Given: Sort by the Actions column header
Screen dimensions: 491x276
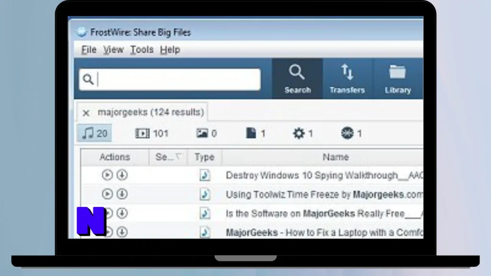Looking at the screenshot, I should [x=115, y=157].
